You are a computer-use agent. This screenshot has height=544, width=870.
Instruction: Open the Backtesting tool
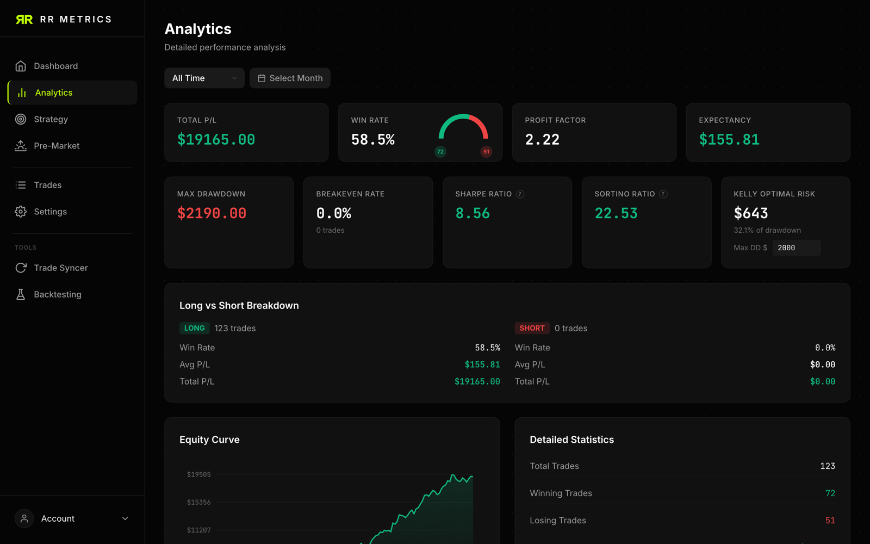point(72,294)
